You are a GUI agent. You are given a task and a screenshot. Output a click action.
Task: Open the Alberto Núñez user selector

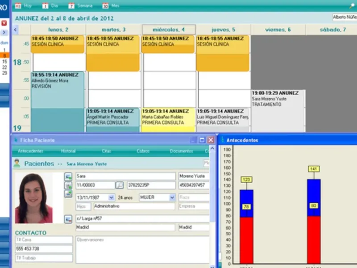[345, 17]
